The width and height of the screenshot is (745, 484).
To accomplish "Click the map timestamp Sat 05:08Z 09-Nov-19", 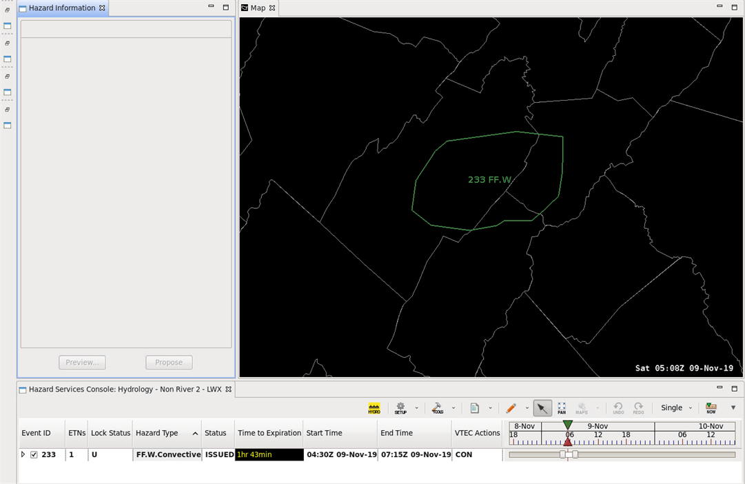I will (x=684, y=368).
